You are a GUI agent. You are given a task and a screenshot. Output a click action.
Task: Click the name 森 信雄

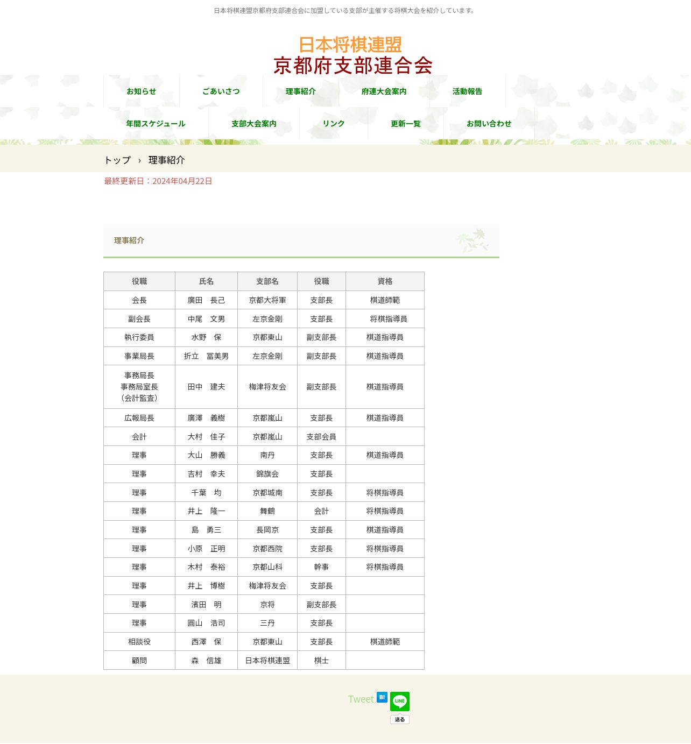pos(206,661)
